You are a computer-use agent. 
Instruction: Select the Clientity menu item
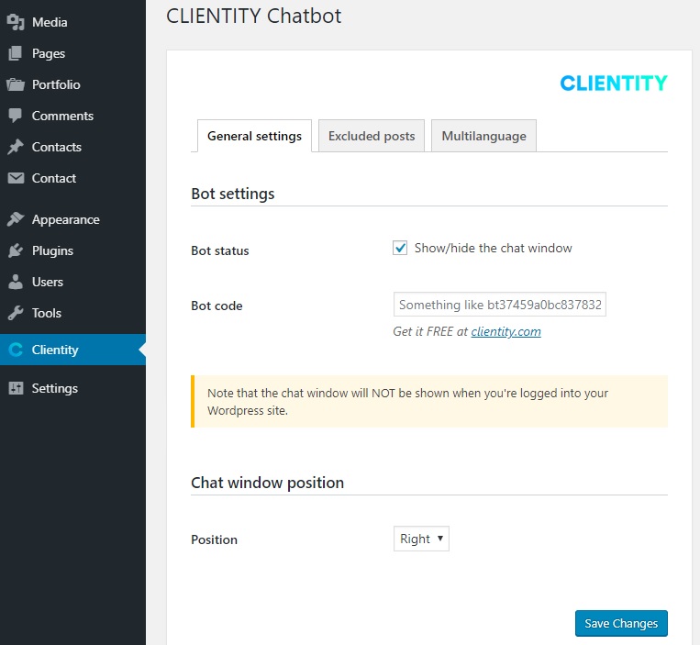pyautogui.click(x=72, y=350)
